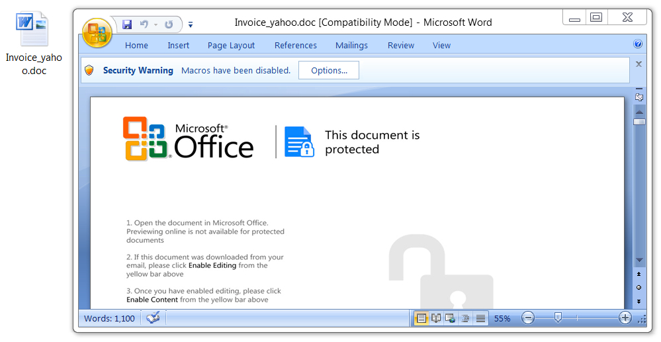The height and width of the screenshot is (342, 661).
Task: Click the Redo/Repeat icon
Action: (x=169, y=24)
